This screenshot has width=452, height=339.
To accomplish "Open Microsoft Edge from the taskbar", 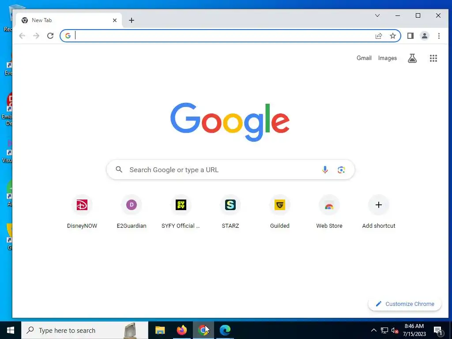I will tap(225, 330).
